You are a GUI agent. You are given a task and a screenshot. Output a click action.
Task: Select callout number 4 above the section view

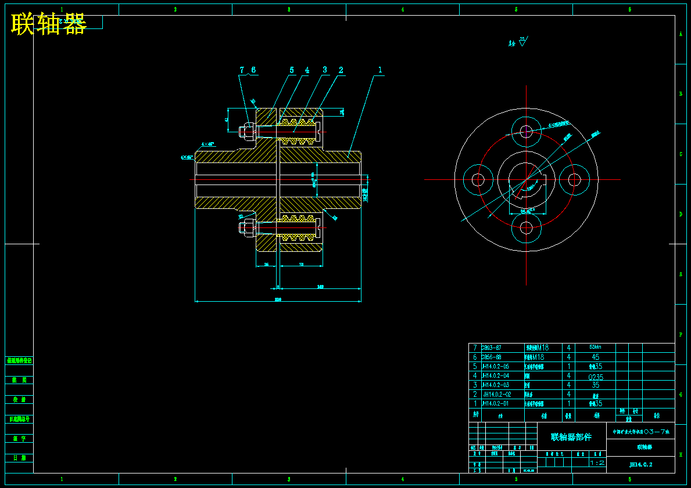point(307,70)
